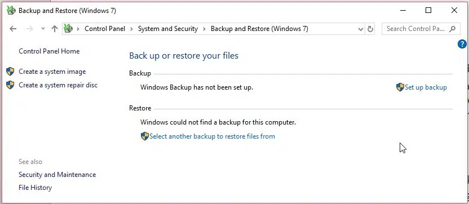469x204 pixels.
Task: Open the Set up backup link
Action: point(426,87)
